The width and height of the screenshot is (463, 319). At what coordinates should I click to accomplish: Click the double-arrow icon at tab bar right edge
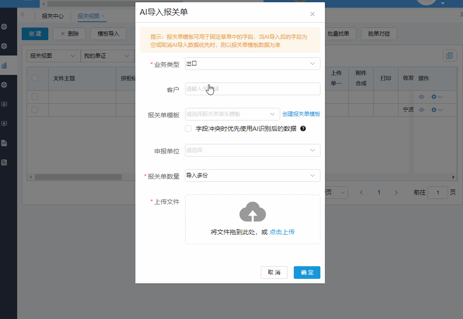coord(461,14)
